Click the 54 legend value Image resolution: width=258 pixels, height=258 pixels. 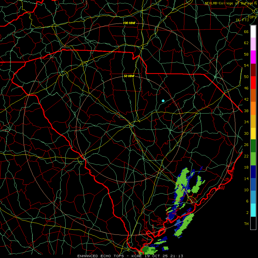pyautogui.click(x=246, y=65)
